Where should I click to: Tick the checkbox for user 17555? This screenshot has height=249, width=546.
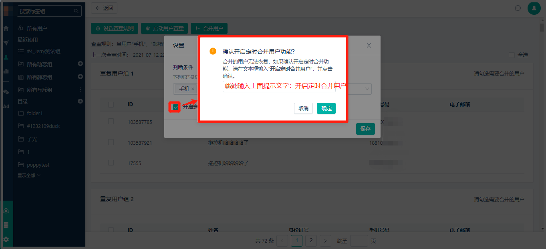pyautogui.click(x=111, y=163)
